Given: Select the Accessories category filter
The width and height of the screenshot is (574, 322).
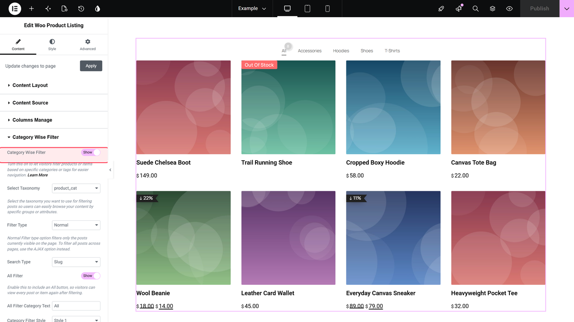Looking at the screenshot, I should tap(309, 51).
